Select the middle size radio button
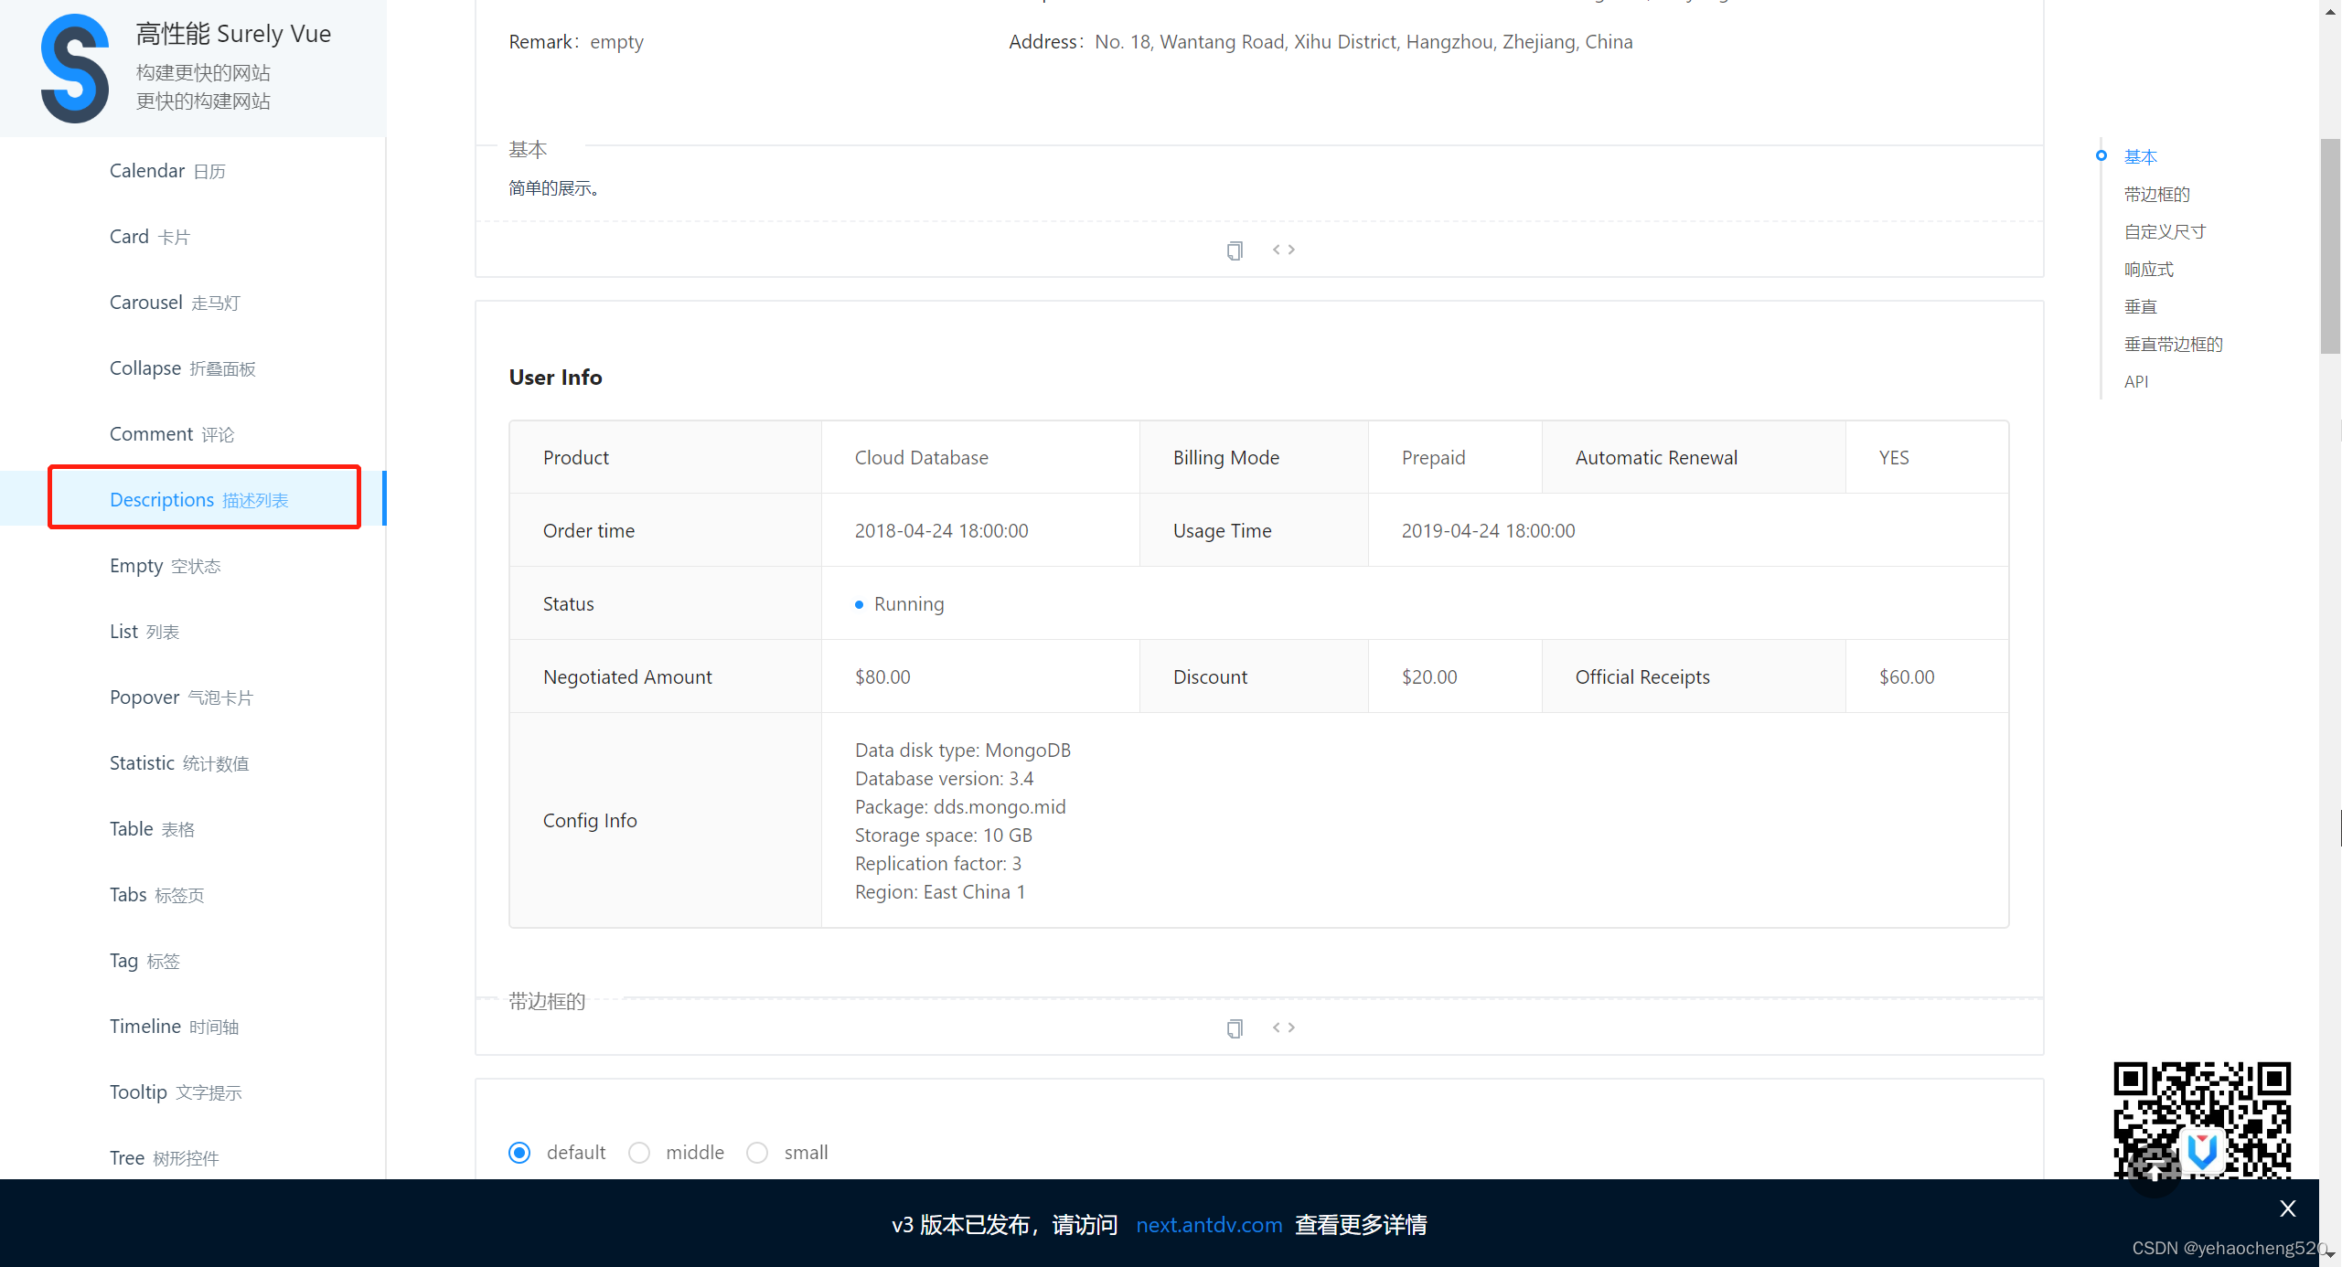The image size is (2342, 1267). [639, 1153]
